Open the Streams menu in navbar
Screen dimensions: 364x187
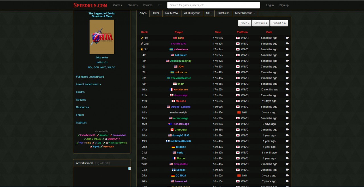(133, 5)
